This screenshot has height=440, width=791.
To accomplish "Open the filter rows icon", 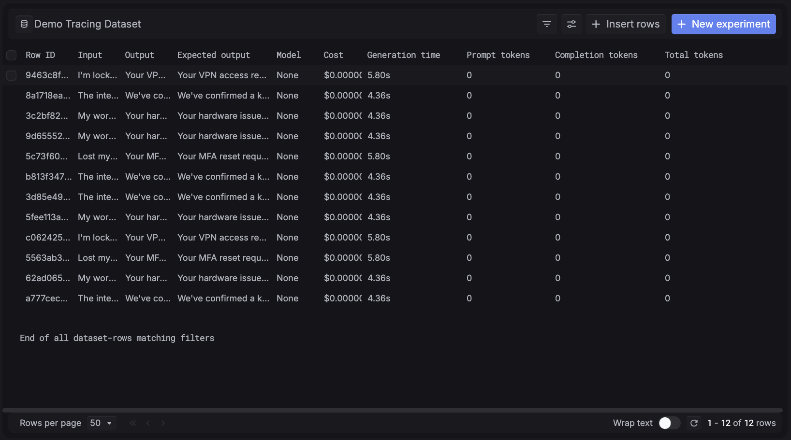I will point(547,24).
